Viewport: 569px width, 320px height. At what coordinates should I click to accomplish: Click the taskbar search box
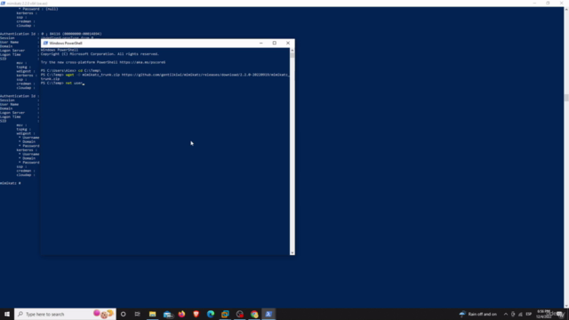coord(65,314)
